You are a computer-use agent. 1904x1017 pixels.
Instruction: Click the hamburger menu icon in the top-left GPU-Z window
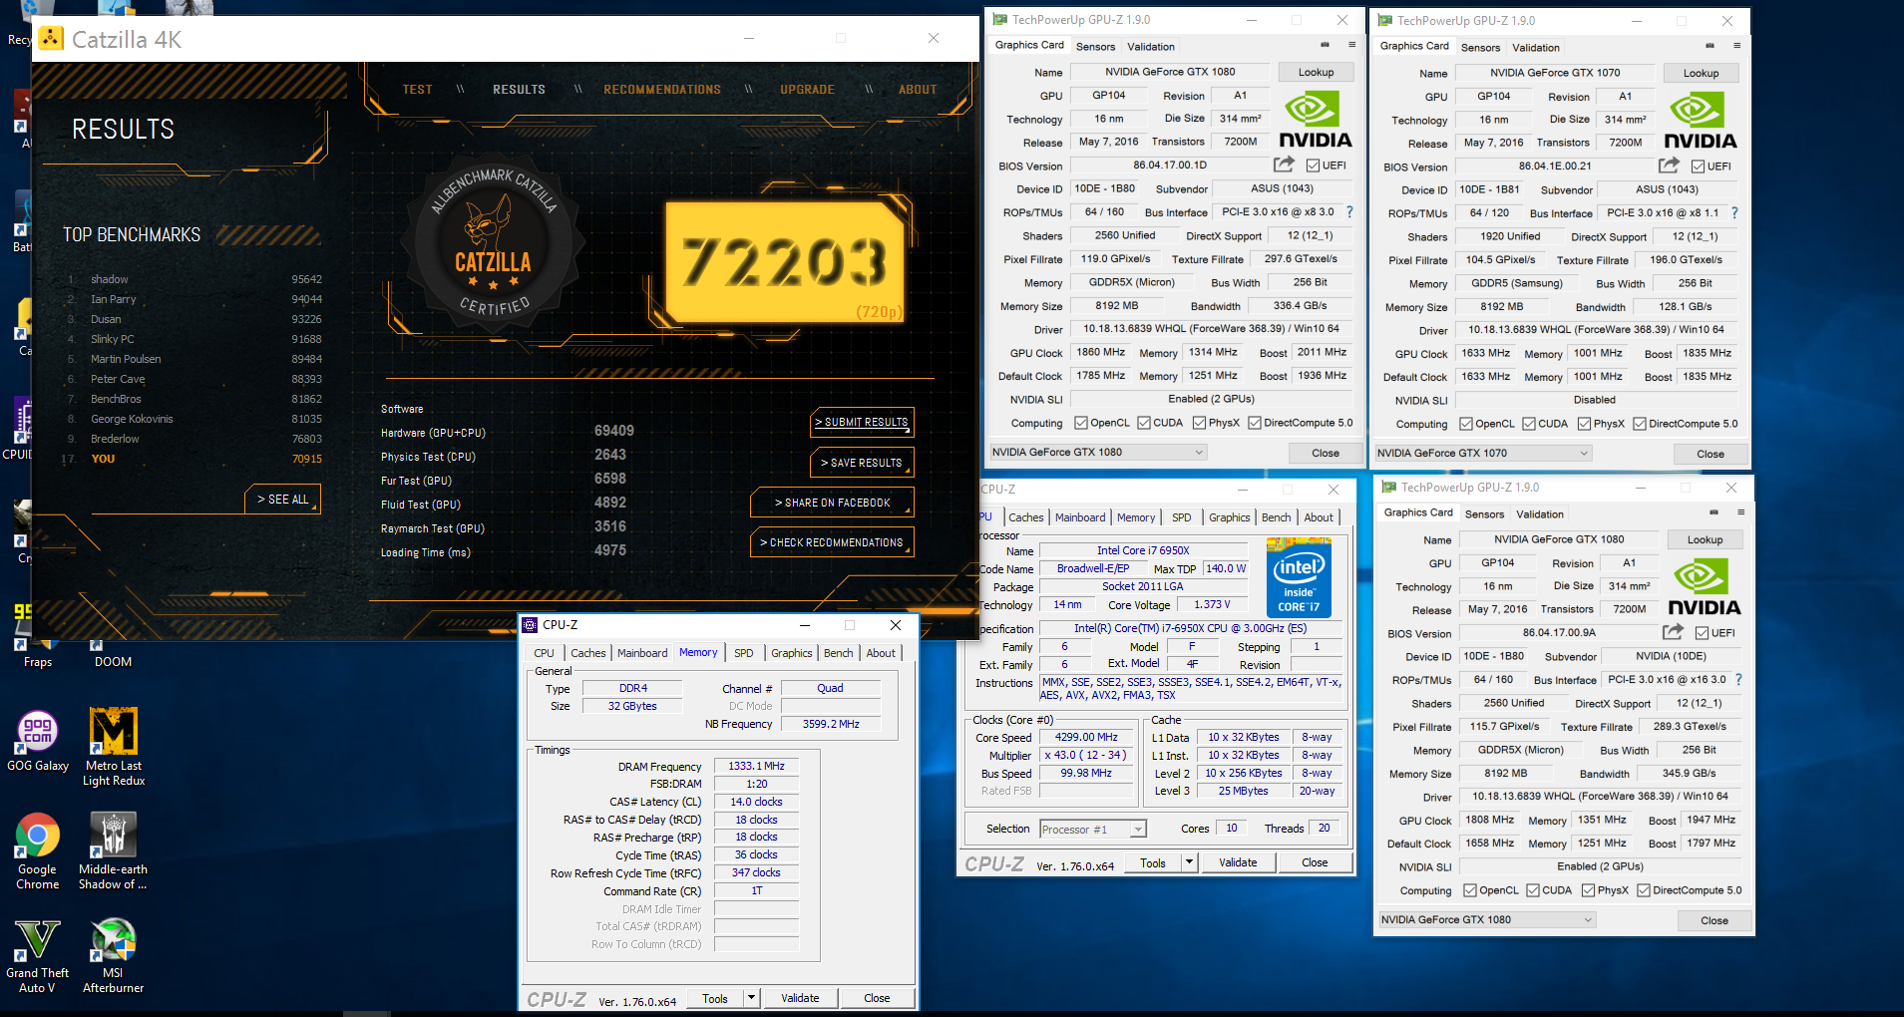1351,45
